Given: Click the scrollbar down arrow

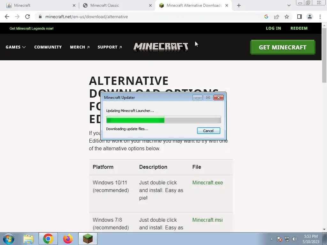Looking at the screenshot, I should 324,229.
